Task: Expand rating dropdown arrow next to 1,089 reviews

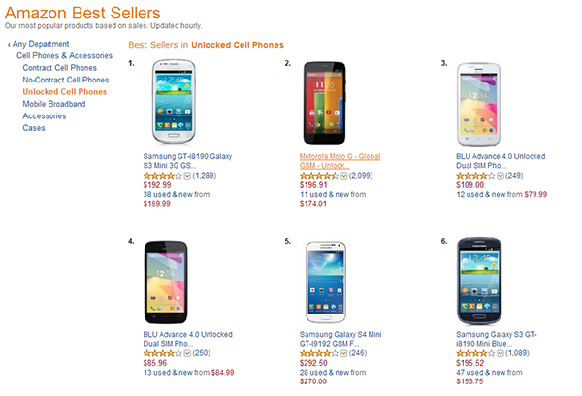Action: 500,352
